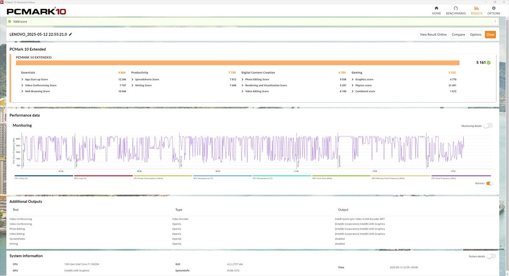Click the result name LENOVO_2025-05-12 22:55:21.0

click(x=38, y=34)
